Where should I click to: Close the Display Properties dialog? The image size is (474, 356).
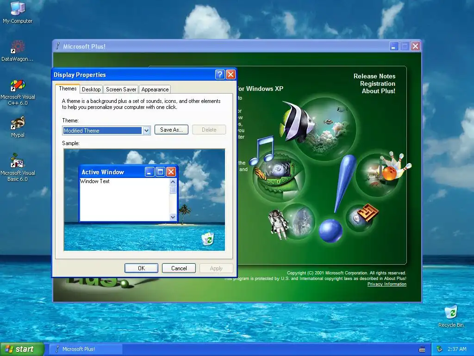pos(231,75)
